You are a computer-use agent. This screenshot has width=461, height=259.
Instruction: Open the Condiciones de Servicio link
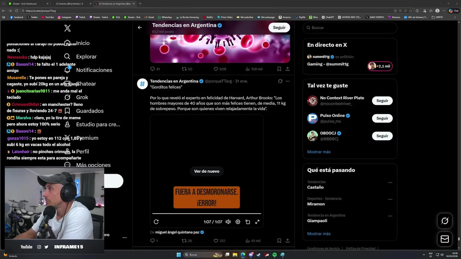pyautogui.click(x=323, y=249)
